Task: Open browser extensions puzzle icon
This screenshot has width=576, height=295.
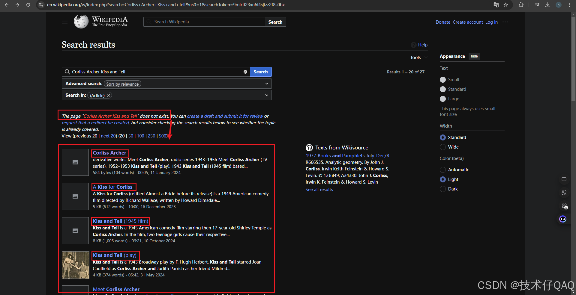Action: click(x=521, y=5)
